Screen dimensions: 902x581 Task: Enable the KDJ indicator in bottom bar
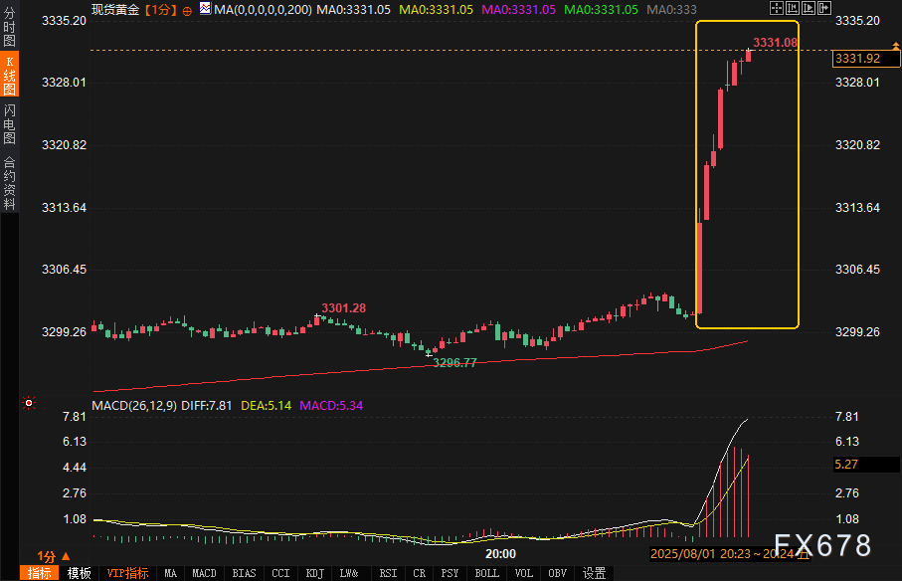tap(314, 573)
